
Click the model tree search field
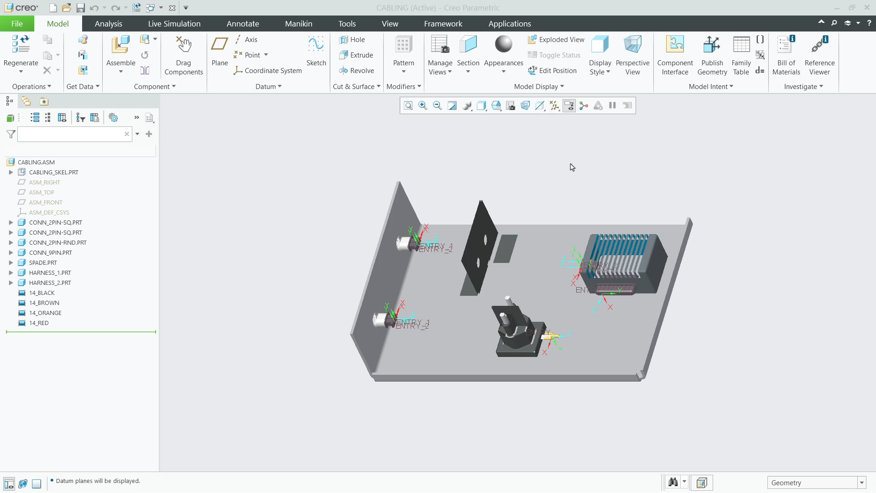pyautogui.click(x=70, y=134)
